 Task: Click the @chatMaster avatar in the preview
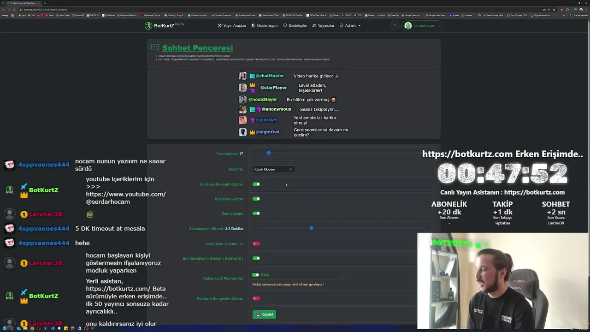242,76
